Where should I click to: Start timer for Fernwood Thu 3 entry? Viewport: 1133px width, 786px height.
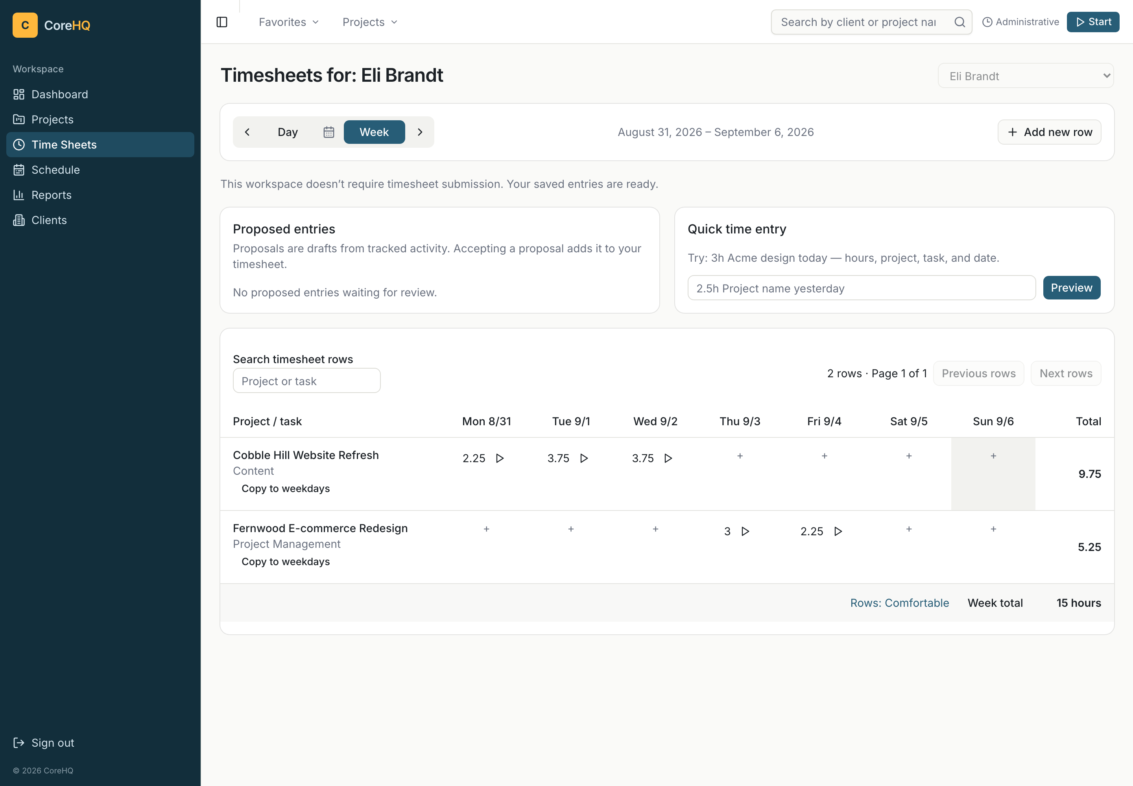(x=745, y=531)
